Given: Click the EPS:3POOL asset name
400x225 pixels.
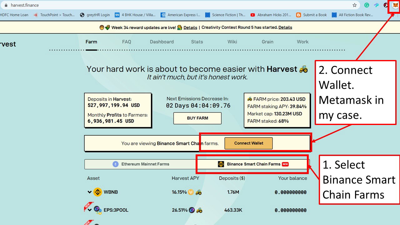Looking at the screenshot, I should click(116, 210).
